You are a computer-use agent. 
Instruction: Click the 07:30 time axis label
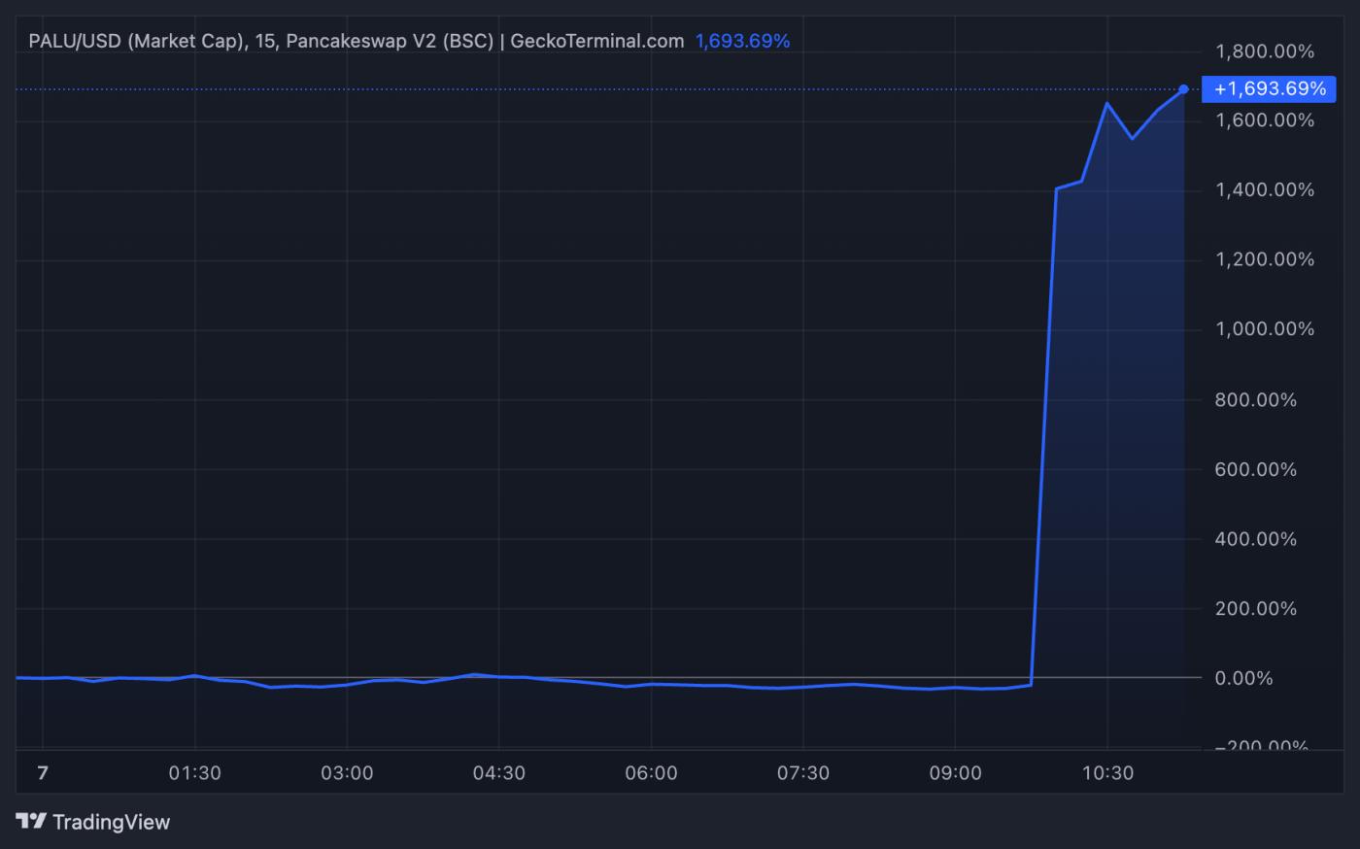(803, 773)
